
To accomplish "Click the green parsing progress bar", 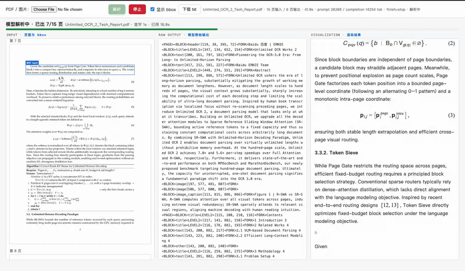I will (x=111, y=29).
